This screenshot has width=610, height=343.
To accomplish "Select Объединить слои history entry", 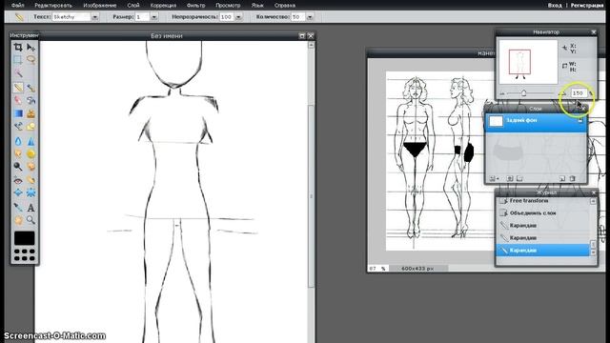I will click(x=543, y=213).
